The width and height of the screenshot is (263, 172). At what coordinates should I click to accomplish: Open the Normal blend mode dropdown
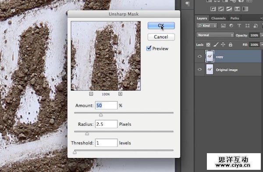(215, 35)
